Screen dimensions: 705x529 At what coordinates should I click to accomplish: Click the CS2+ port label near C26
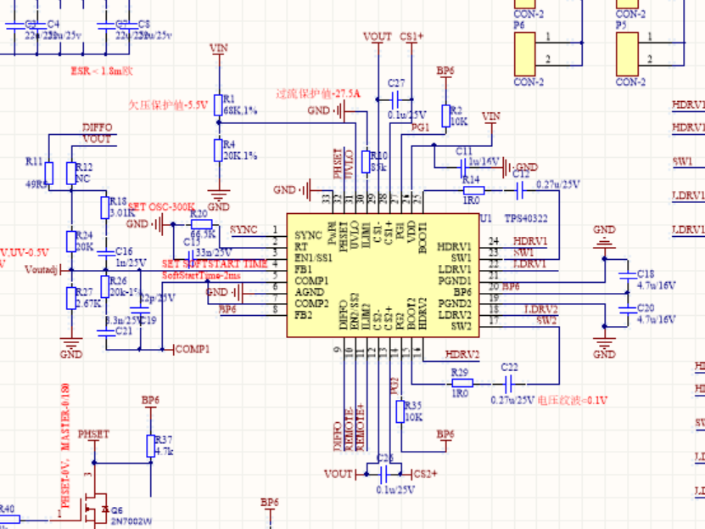(x=425, y=474)
